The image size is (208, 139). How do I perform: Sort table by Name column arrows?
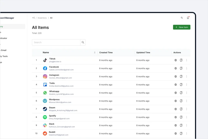95,52
